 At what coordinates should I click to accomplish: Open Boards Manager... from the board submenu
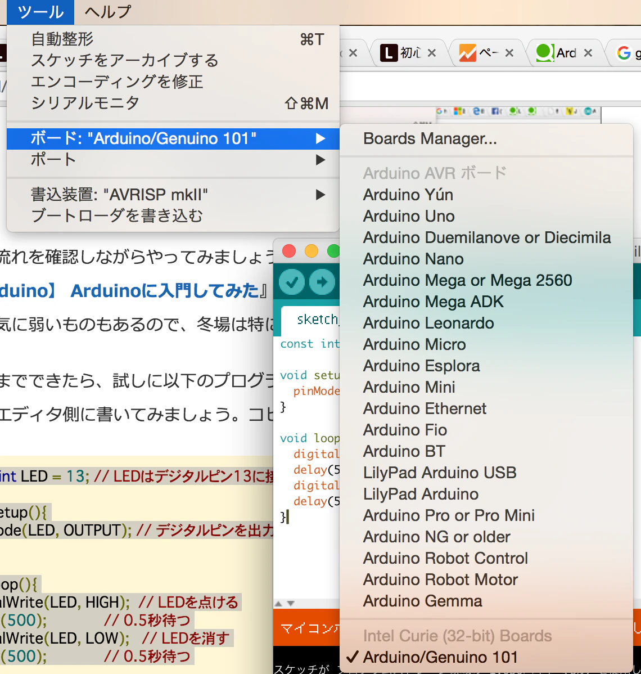[486, 138]
